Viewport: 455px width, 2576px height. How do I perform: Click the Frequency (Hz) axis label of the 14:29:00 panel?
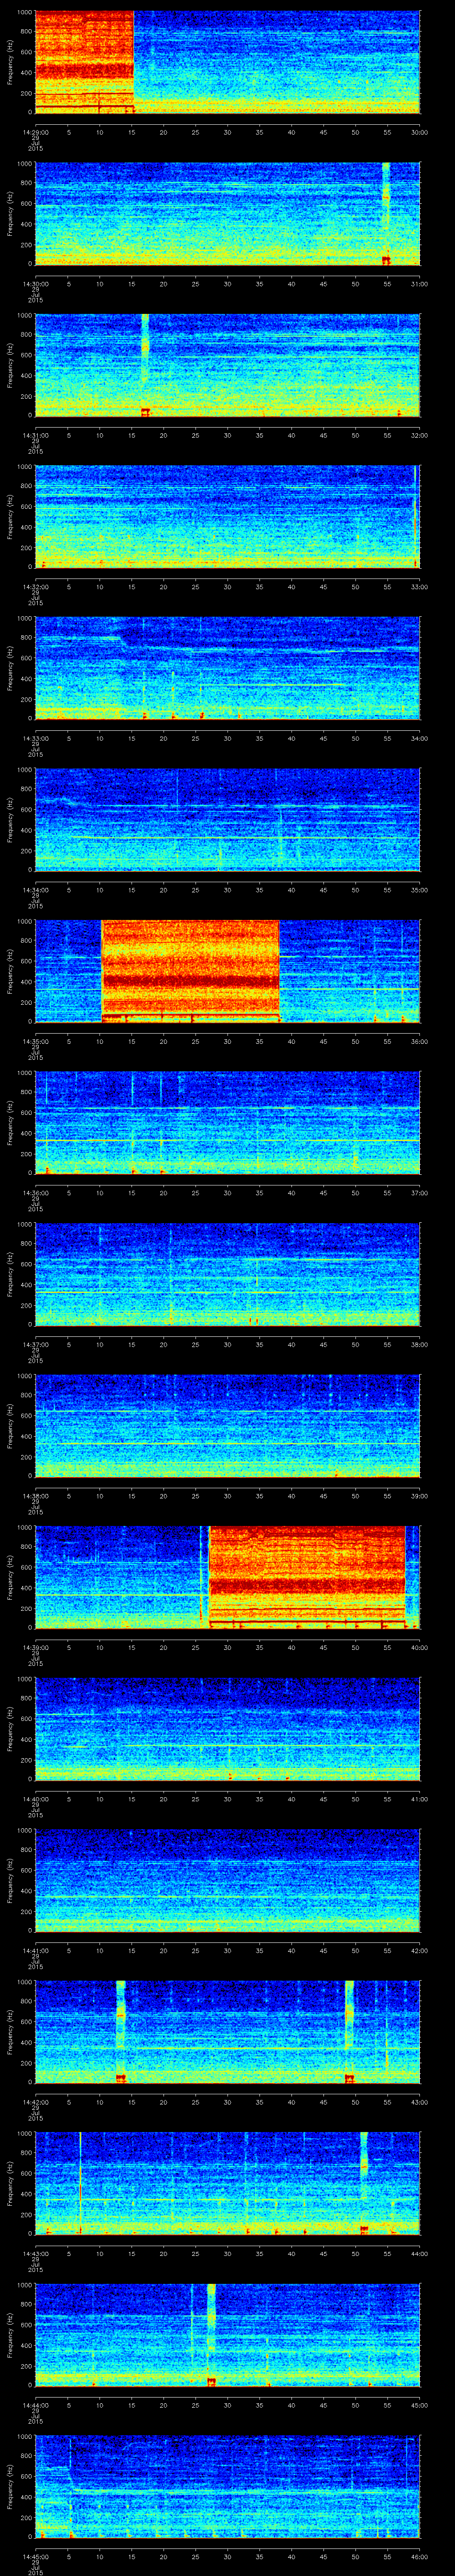10,62
